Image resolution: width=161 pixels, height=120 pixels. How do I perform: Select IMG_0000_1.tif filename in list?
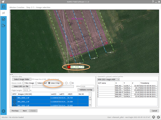(x=23, y=98)
